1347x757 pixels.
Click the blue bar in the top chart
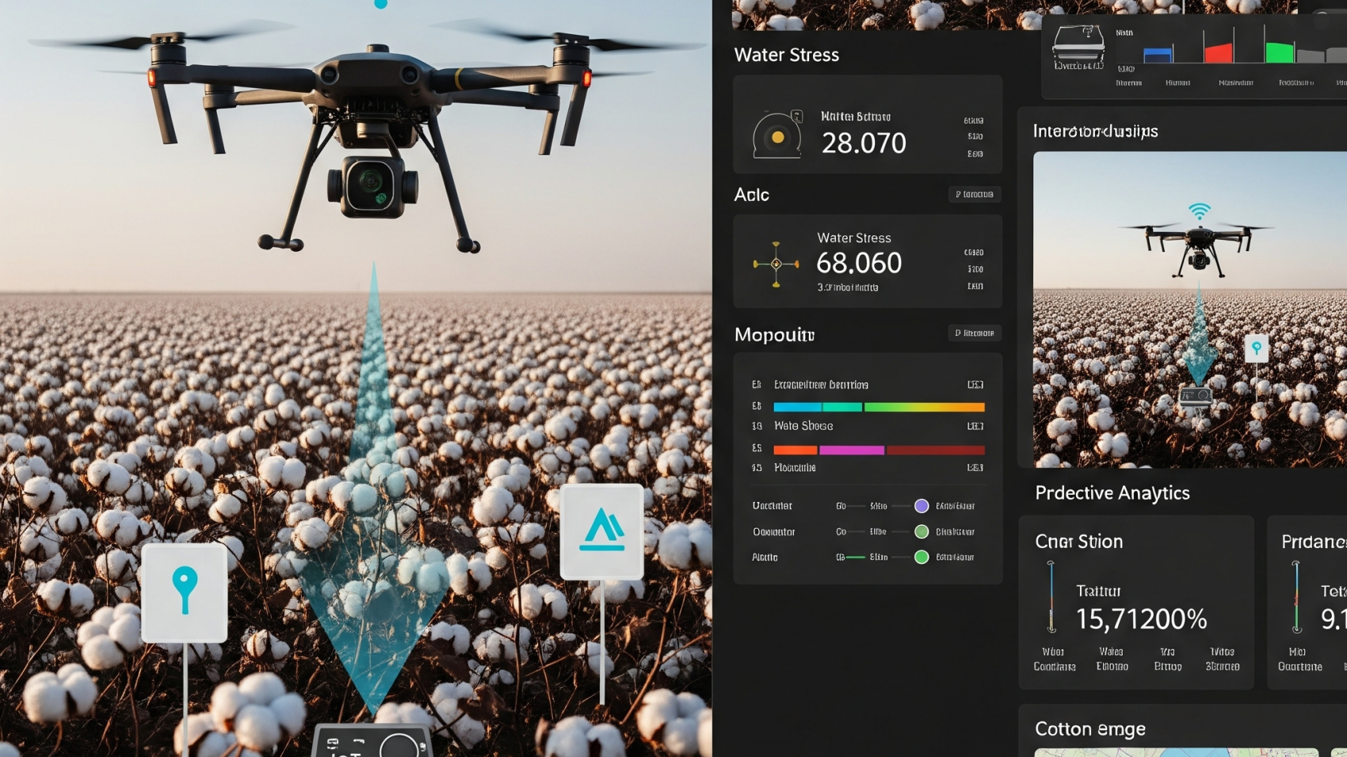(1158, 55)
